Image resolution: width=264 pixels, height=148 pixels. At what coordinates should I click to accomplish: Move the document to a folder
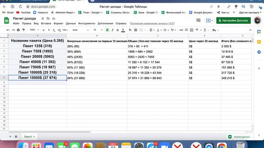tap(48, 18)
